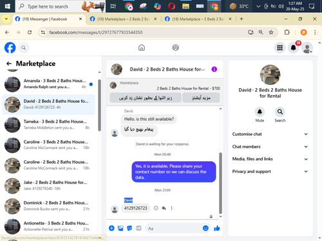Expand the Chat members section
The height and width of the screenshot is (241, 322).
(270, 147)
